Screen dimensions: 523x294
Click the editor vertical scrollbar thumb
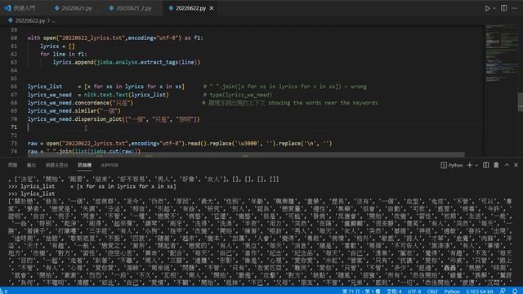click(x=520, y=102)
